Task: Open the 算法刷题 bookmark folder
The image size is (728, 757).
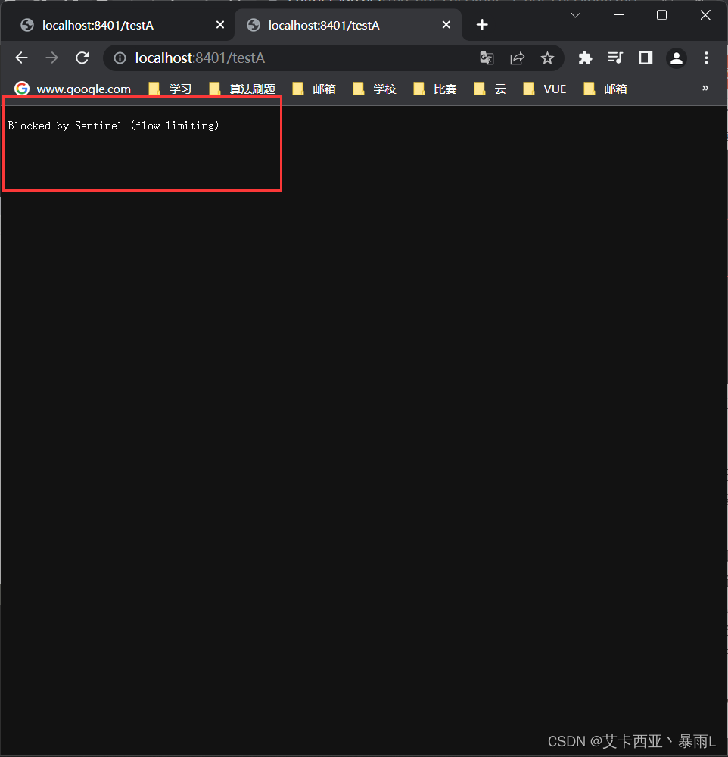Action: click(x=242, y=89)
